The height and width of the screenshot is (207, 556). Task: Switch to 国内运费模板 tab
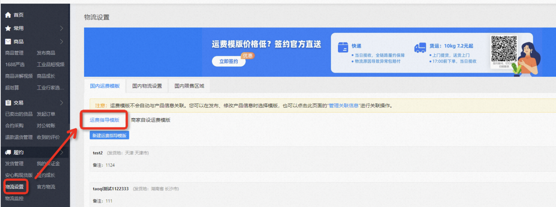tap(105, 86)
